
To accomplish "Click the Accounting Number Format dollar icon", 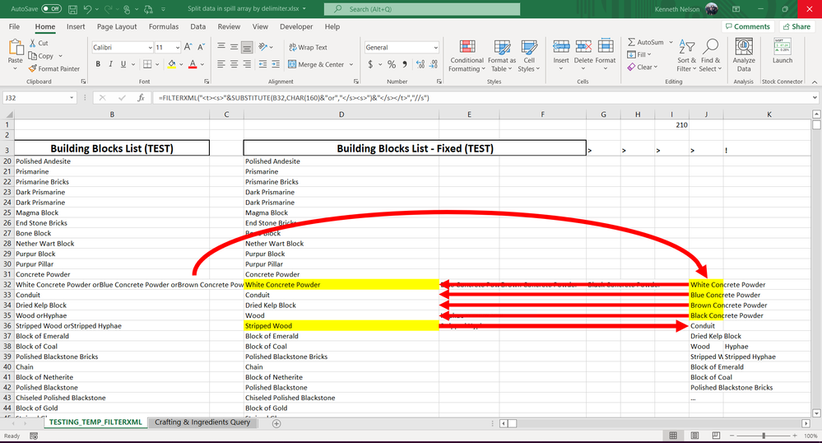I will point(370,64).
